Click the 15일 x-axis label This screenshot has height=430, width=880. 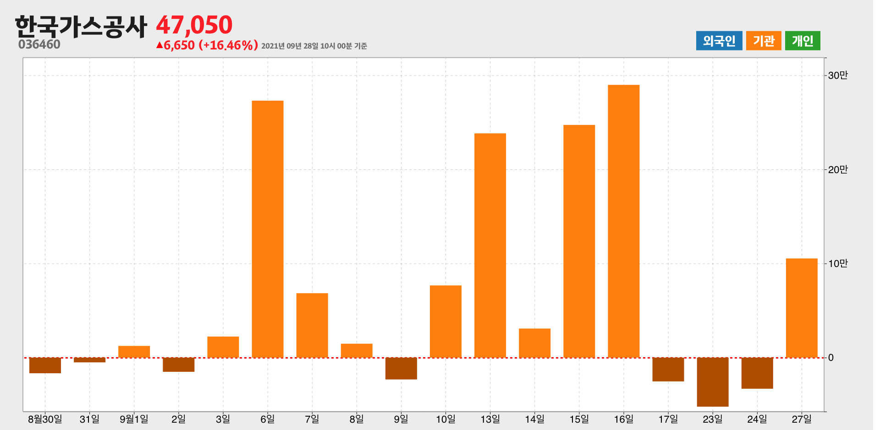[x=579, y=419]
